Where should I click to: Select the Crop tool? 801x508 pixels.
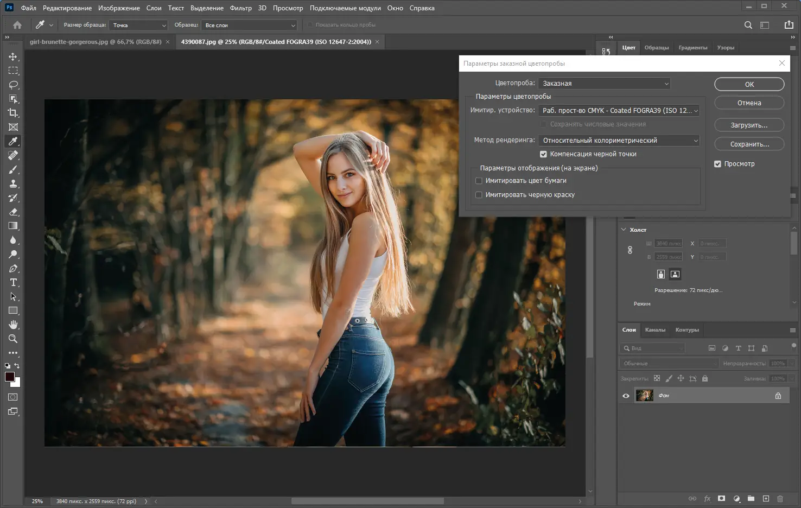tap(13, 113)
